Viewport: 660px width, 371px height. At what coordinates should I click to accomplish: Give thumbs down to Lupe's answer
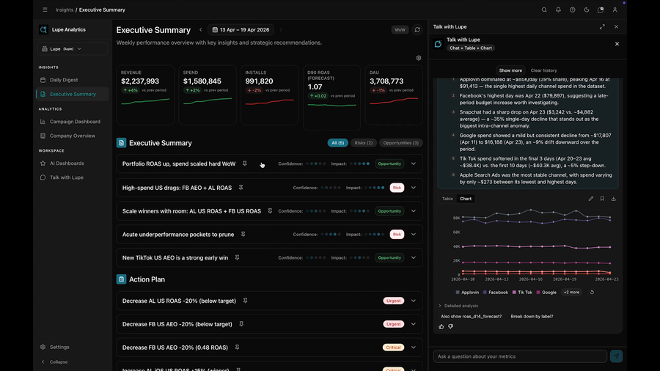coord(451,326)
